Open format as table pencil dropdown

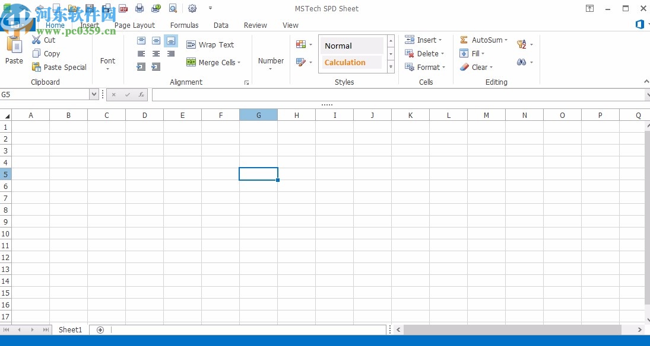(x=305, y=62)
